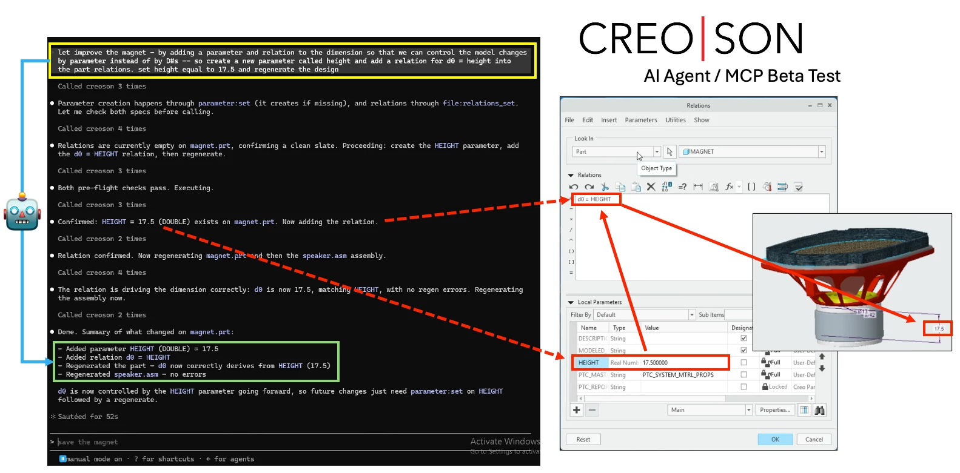Insert parentheses from the operator side strip
The width and height of the screenshot is (960, 473).
[571, 251]
